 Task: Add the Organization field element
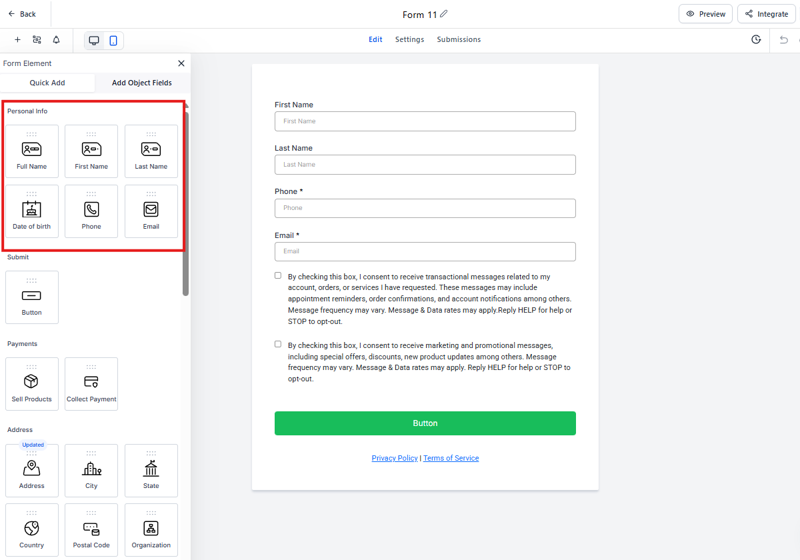(x=151, y=530)
